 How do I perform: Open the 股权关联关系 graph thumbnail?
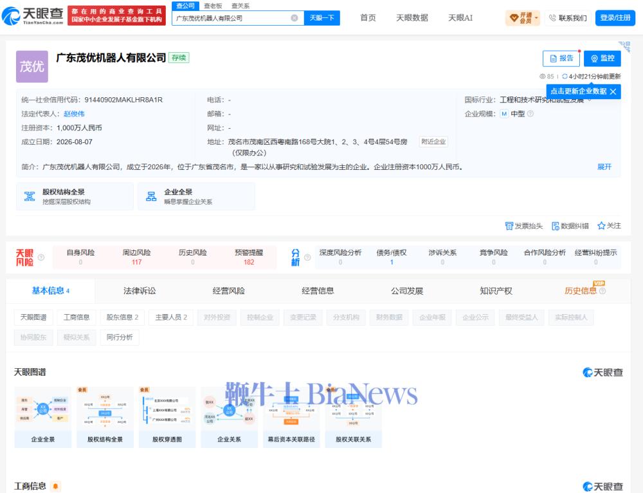coord(354,416)
